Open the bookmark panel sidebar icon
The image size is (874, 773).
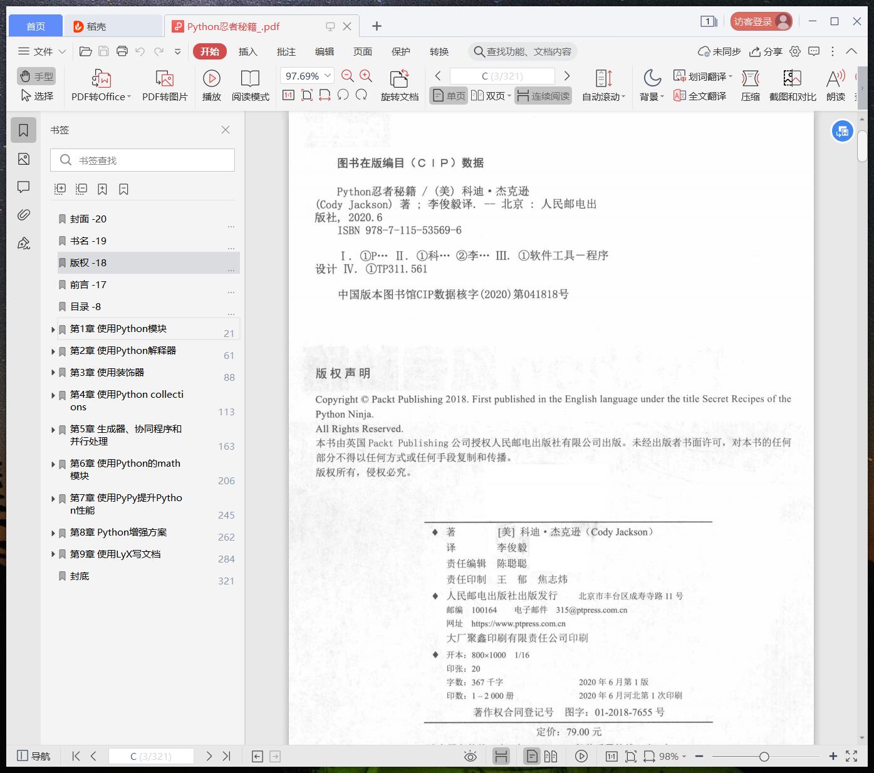click(x=24, y=130)
